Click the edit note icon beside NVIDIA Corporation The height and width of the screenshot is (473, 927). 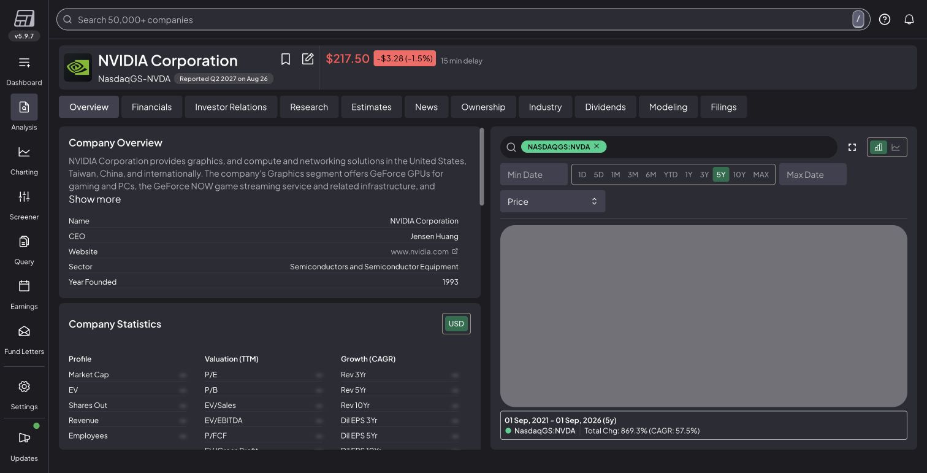308,59
